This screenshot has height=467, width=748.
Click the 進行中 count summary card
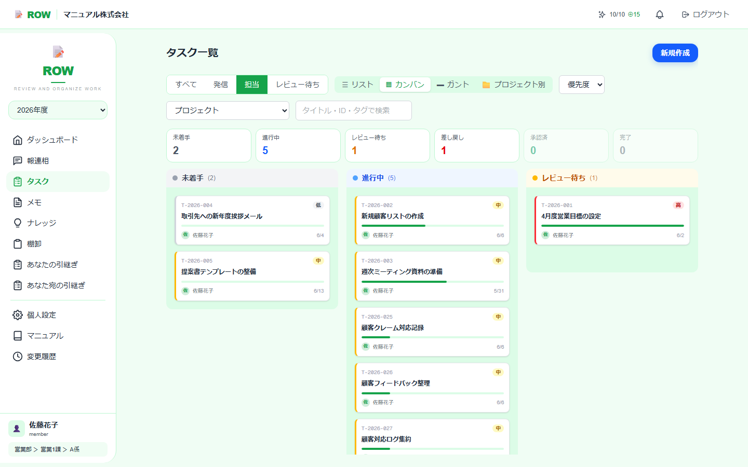click(x=298, y=145)
